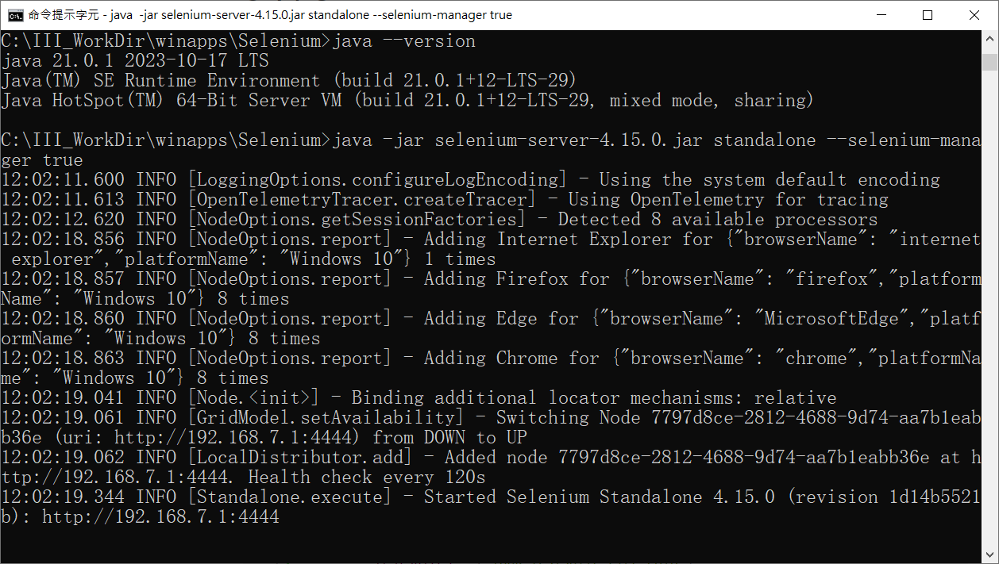Click the empty scrollbar track below the thumb
Image resolution: width=999 pixels, height=564 pixels.
click(989, 309)
